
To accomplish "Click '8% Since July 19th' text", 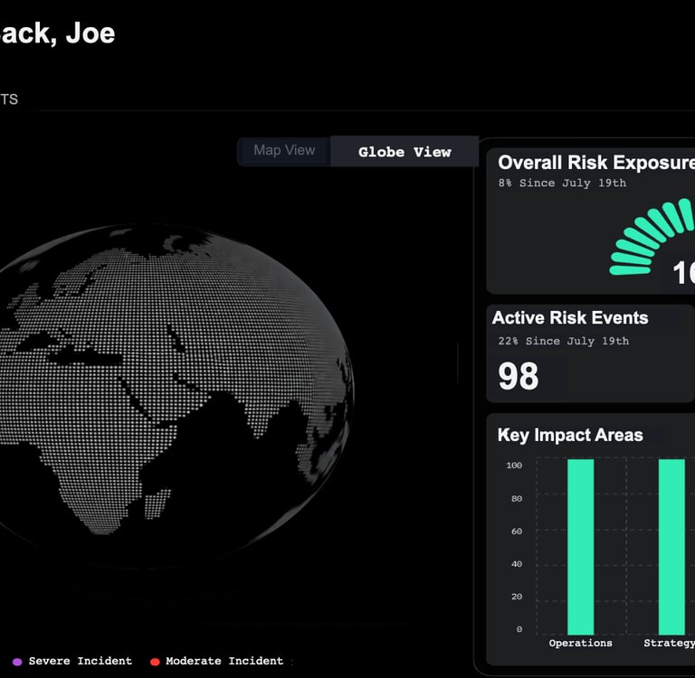I will [x=562, y=184].
